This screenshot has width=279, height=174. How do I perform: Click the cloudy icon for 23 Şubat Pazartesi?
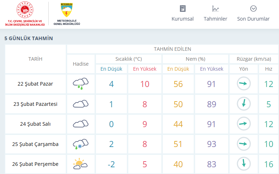(81, 104)
